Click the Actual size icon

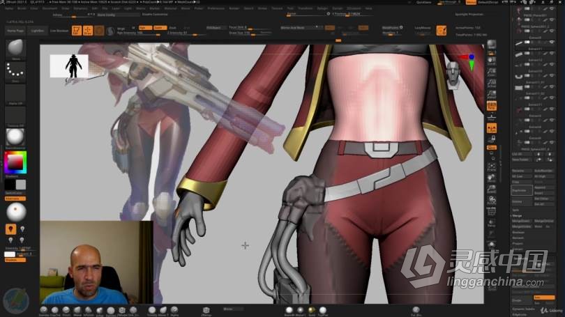click(x=492, y=84)
